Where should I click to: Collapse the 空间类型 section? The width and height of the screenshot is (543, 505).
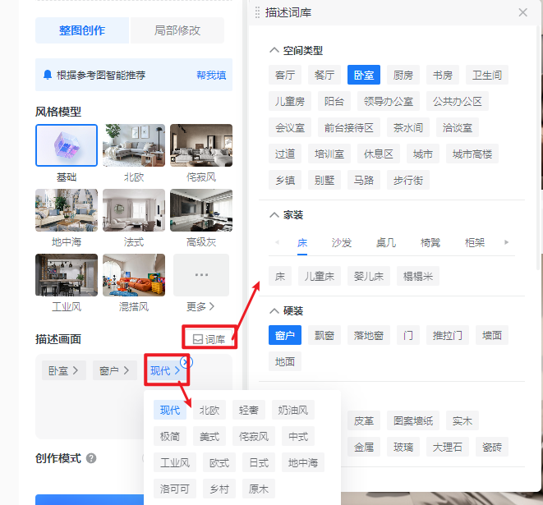tap(274, 50)
